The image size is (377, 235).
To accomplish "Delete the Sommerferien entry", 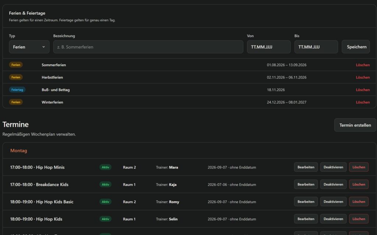I will pyautogui.click(x=363, y=65).
